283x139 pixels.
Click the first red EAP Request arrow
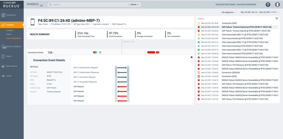[122, 87]
